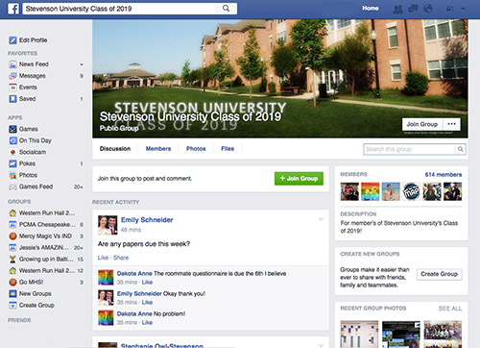This screenshot has height=348, width=480.
Task: Open the notifications globe icon
Action: pyautogui.click(x=428, y=9)
